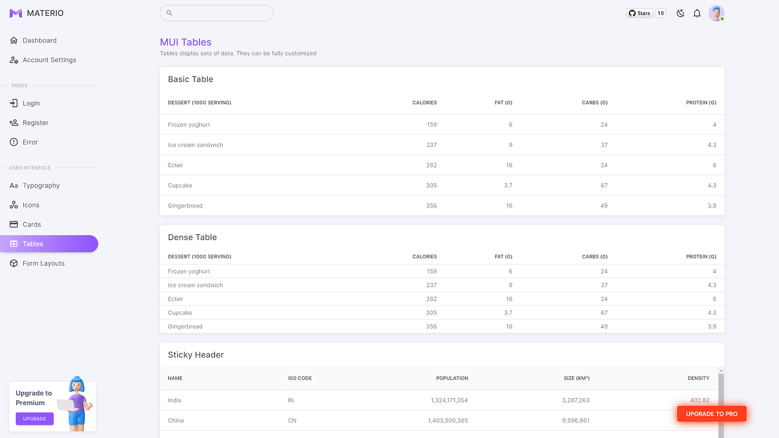Click the Upgrade to Pro button
The width and height of the screenshot is (779, 438).
click(711, 414)
